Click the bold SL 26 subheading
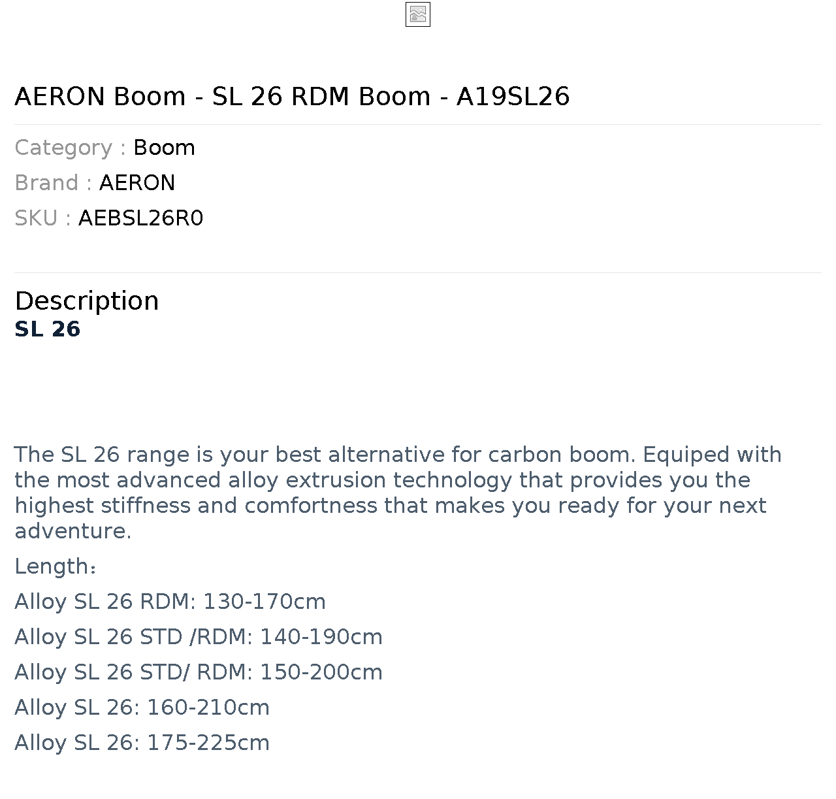 click(x=48, y=329)
